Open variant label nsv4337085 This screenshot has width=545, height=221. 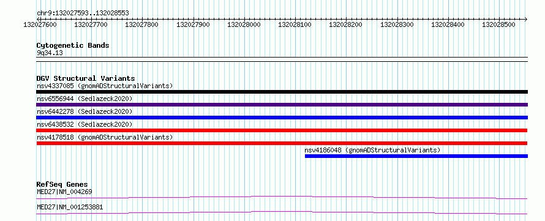(x=105, y=86)
